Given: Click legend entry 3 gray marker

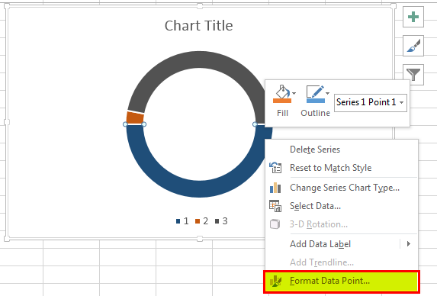Looking at the screenshot, I should tap(217, 221).
